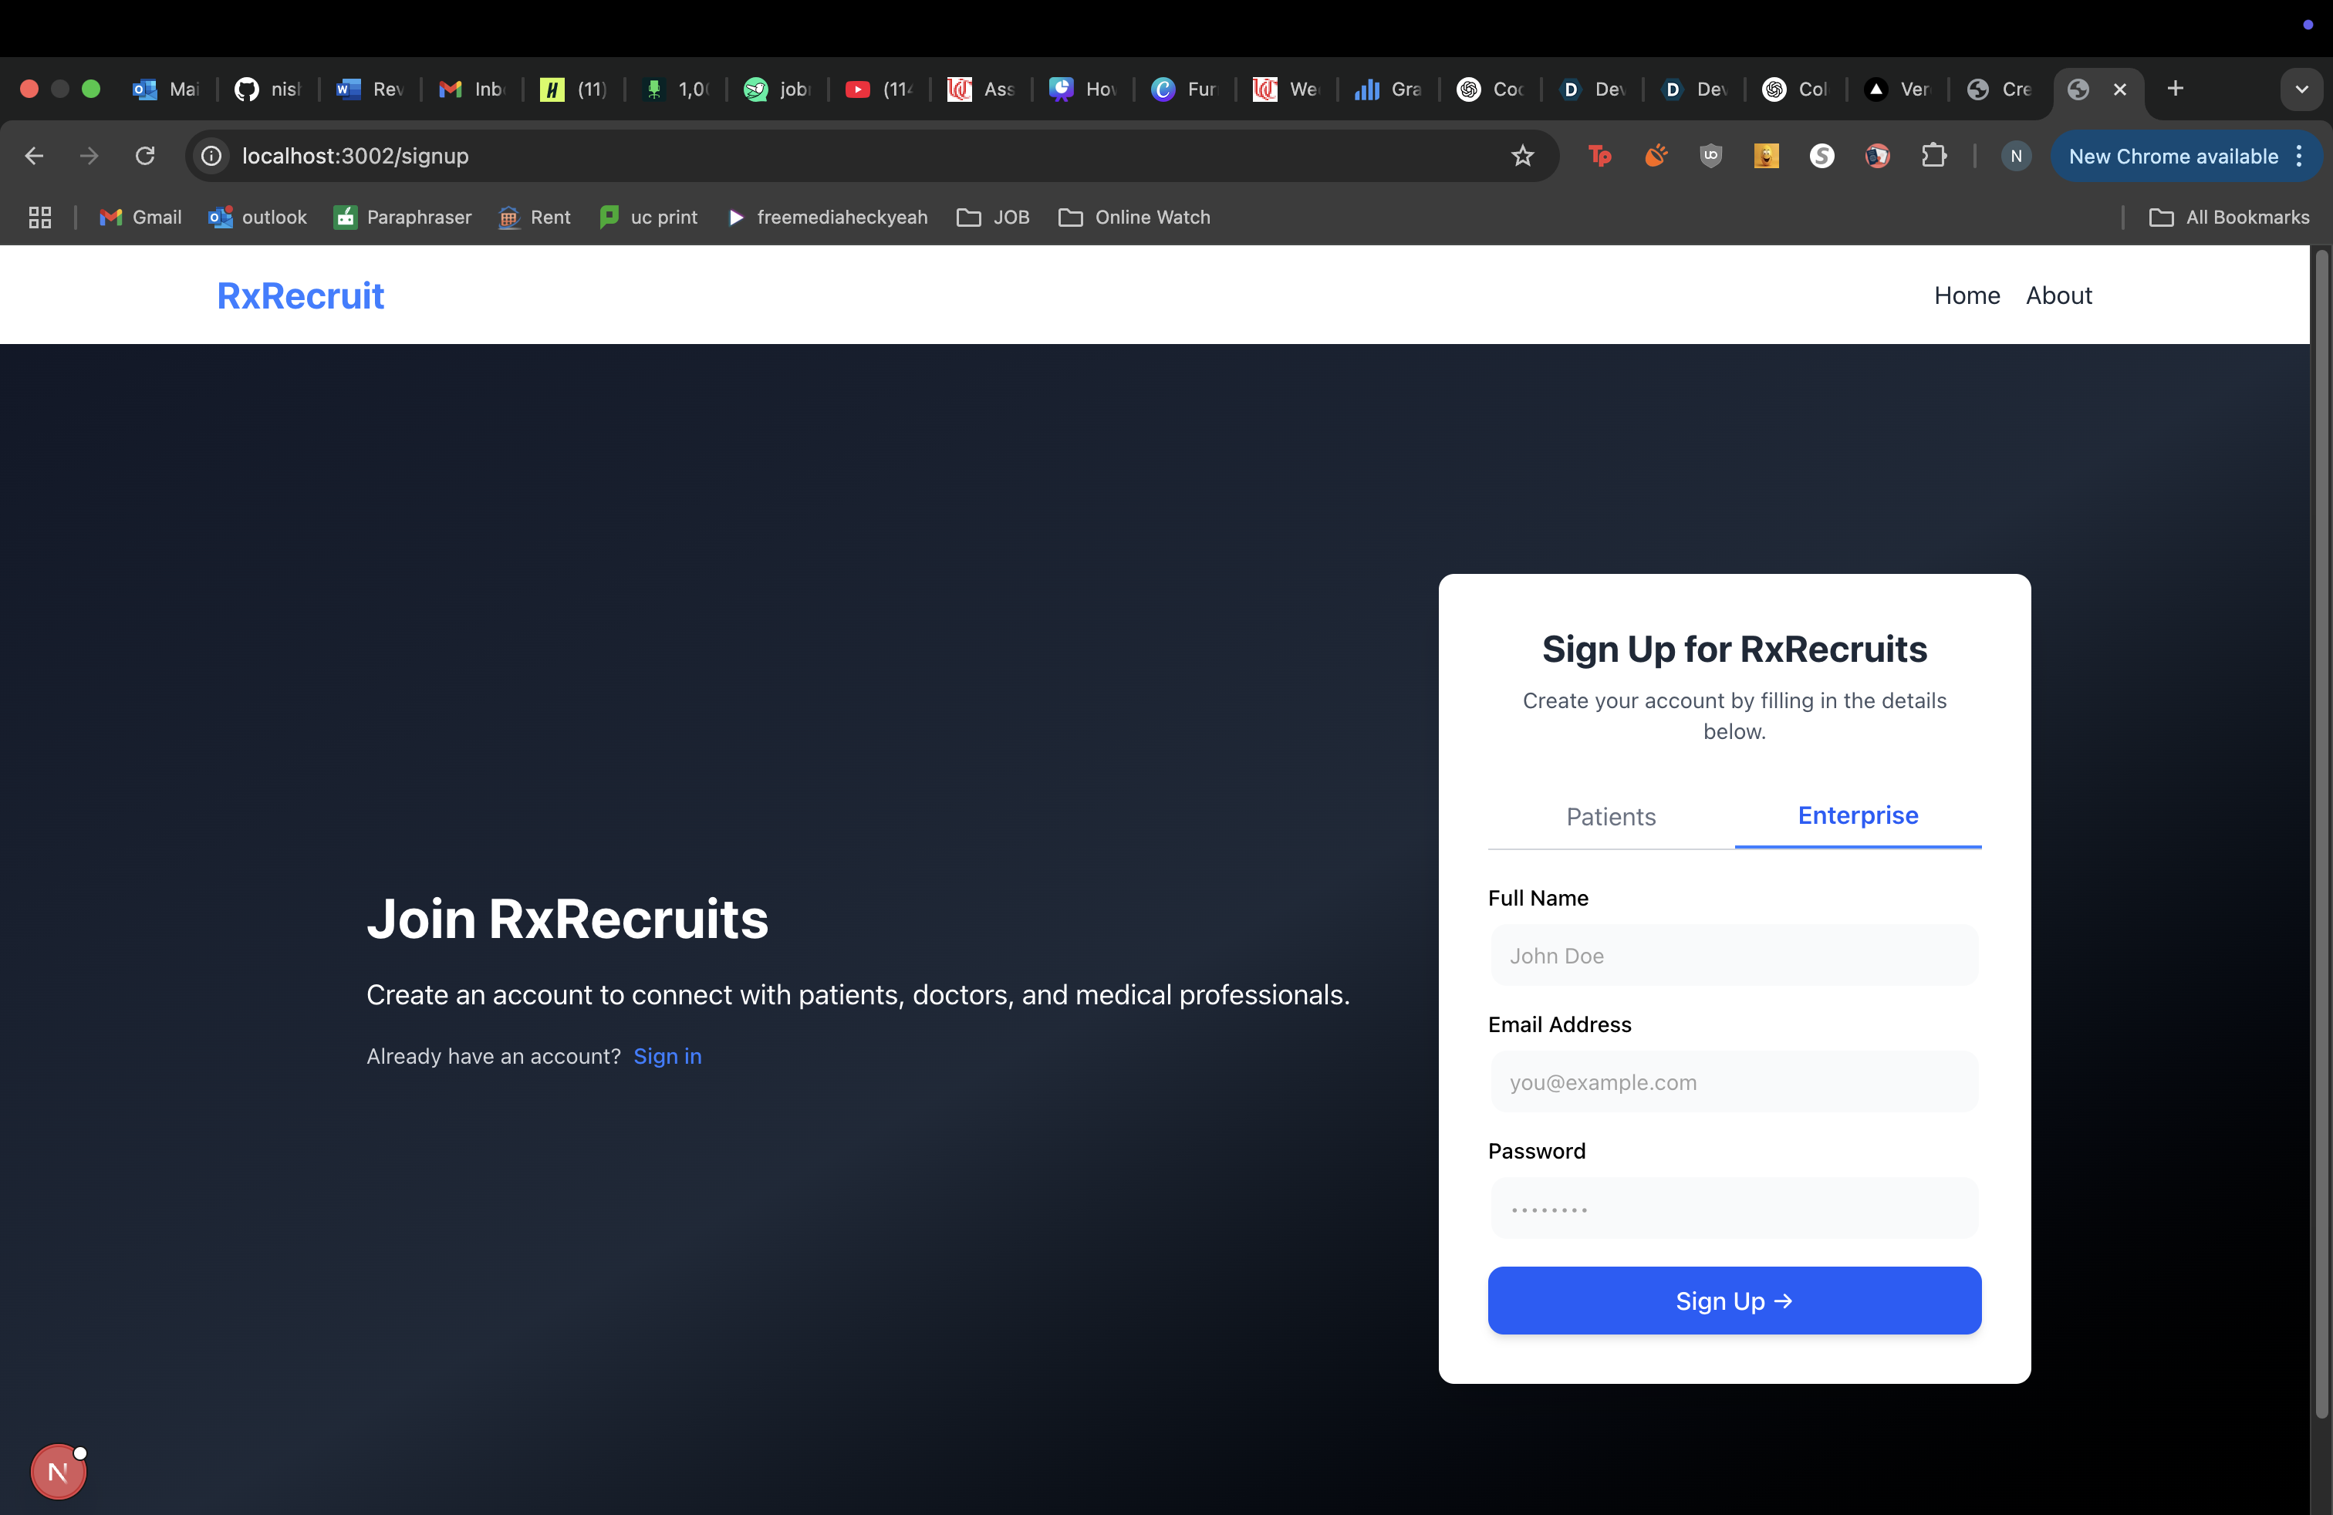Reload the page with refresh icon
The image size is (2333, 1515).
(145, 156)
